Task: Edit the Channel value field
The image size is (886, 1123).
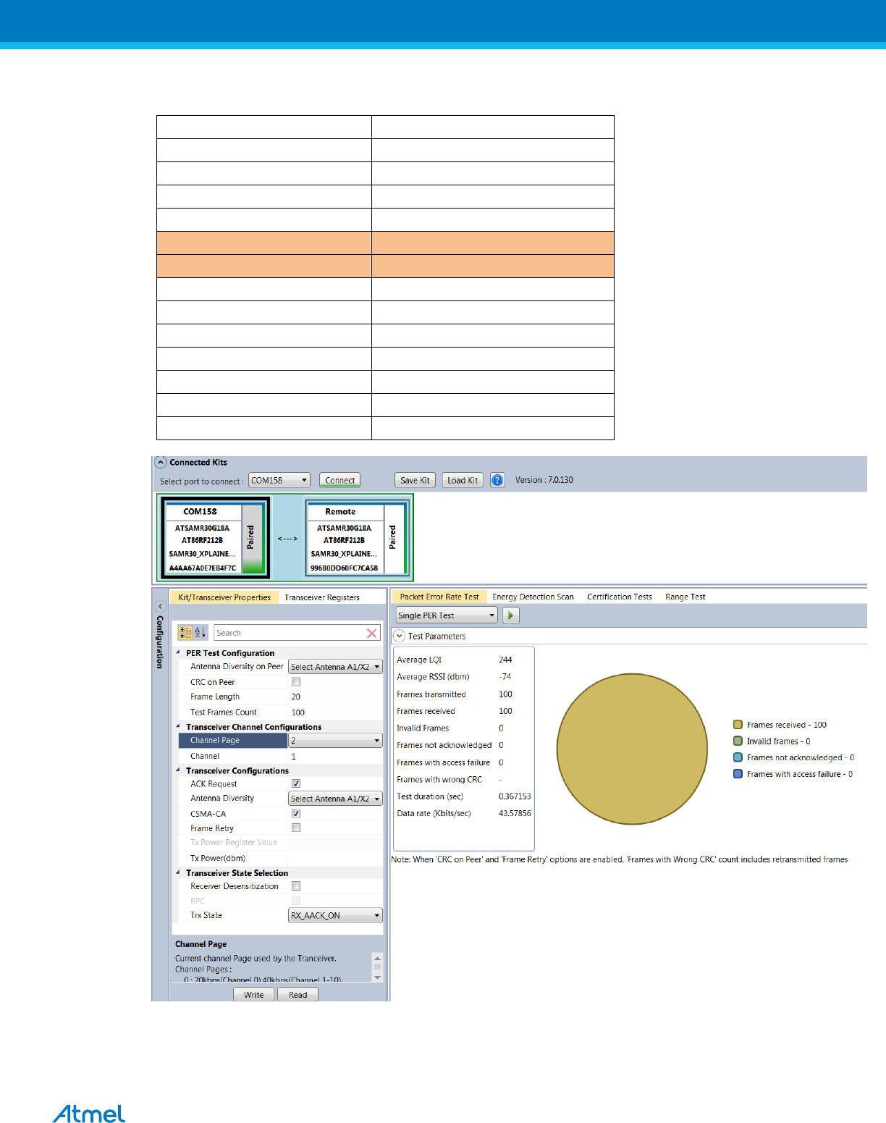Action: pyautogui.click(x=335, y=756)
